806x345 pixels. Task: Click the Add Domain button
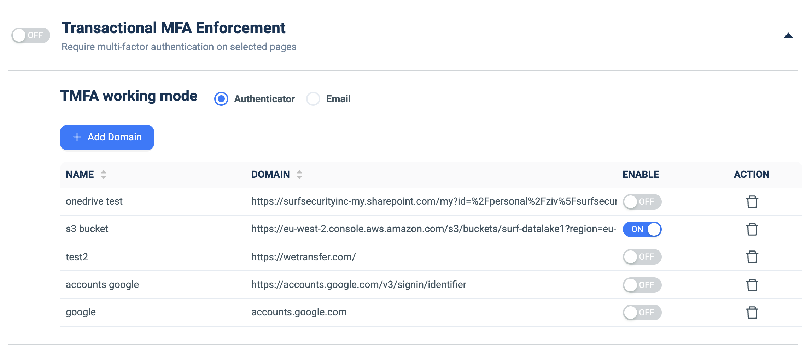[107, 138]
